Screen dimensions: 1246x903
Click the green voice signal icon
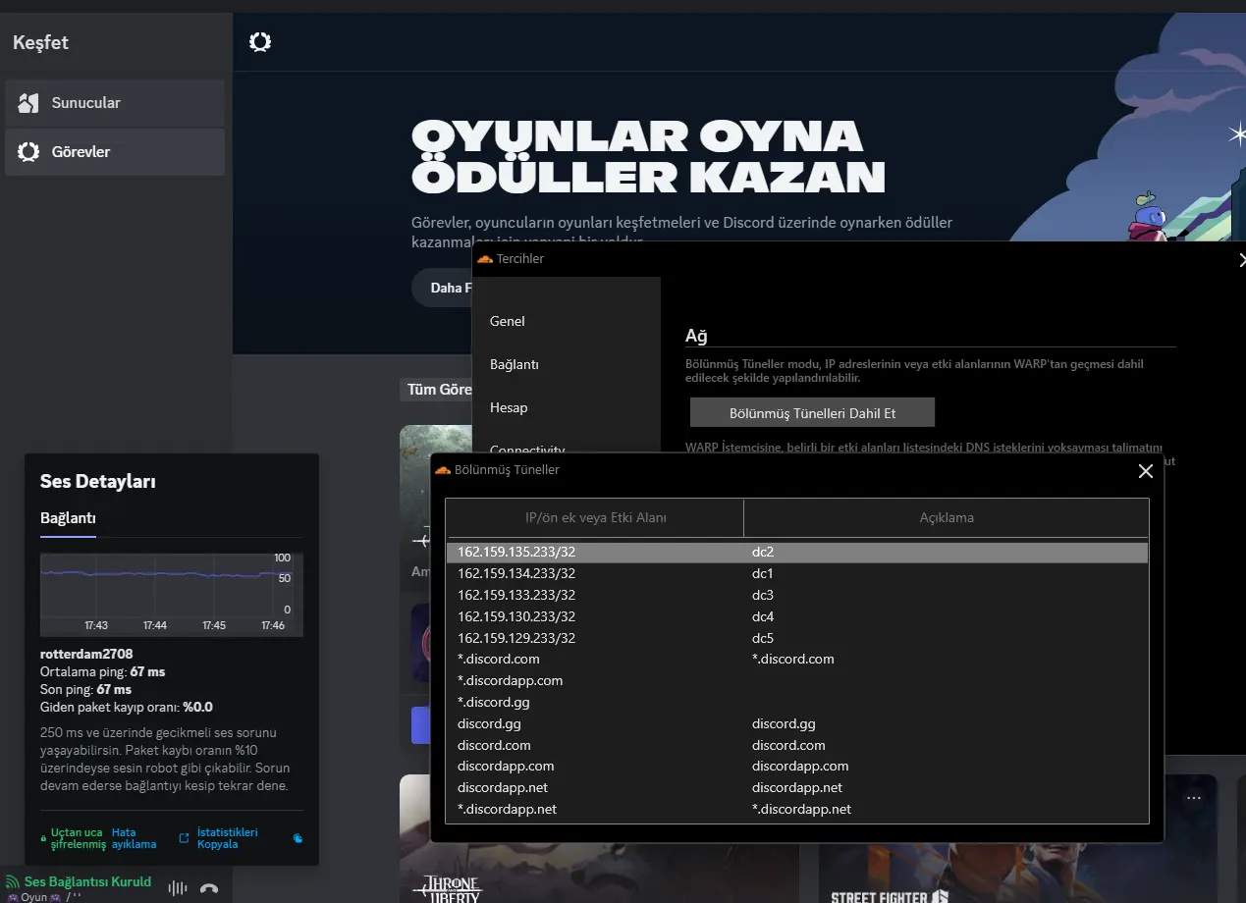click(13, 882)
